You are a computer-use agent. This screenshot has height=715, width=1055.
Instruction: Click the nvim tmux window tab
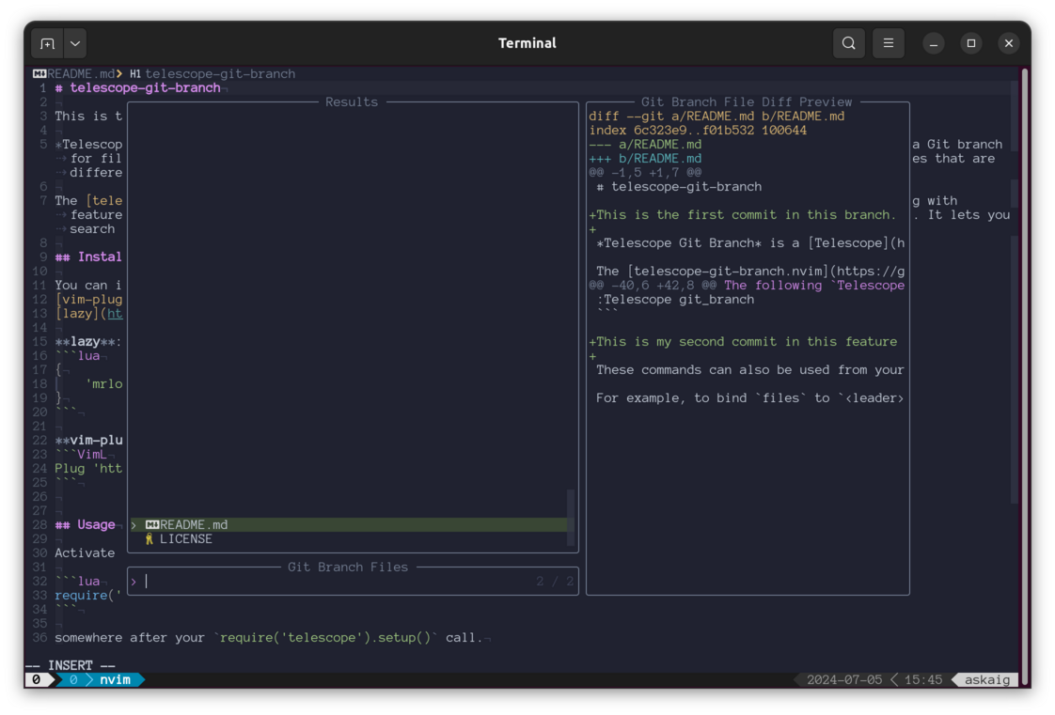coord(115,680)
